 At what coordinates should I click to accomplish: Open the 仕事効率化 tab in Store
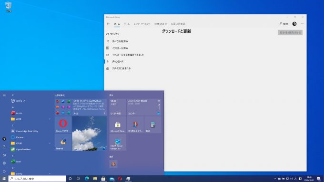pos(161,24)
